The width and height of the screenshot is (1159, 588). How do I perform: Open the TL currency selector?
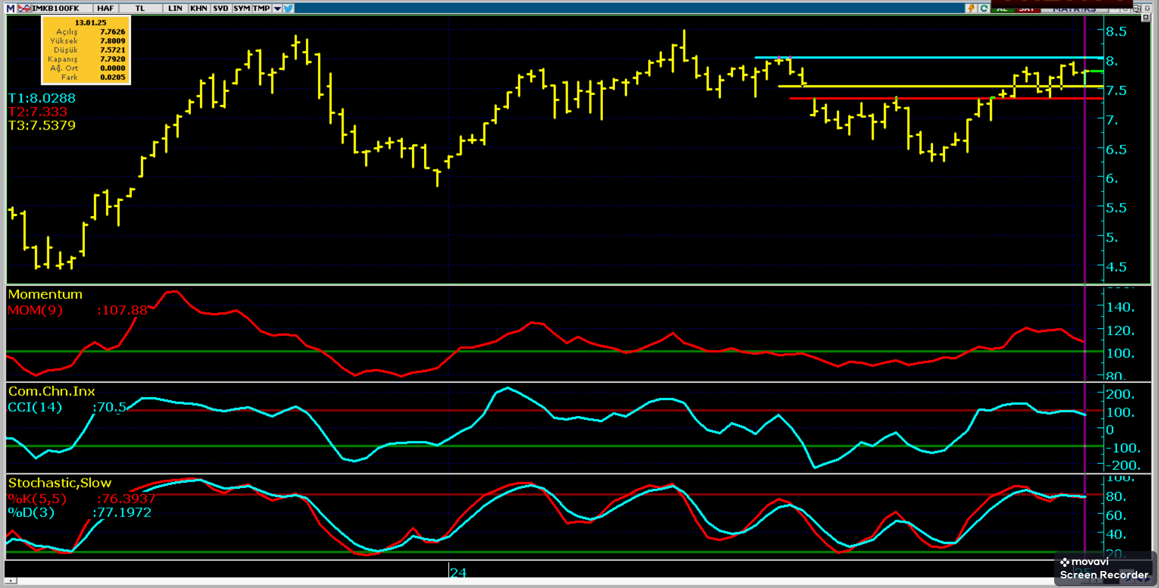140,8
